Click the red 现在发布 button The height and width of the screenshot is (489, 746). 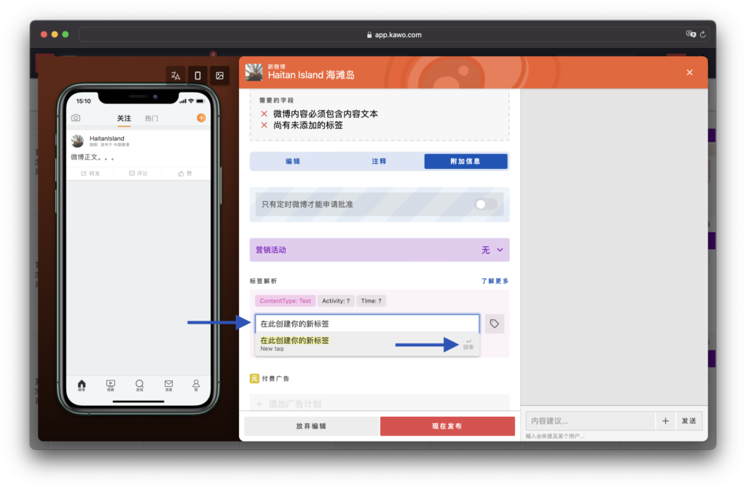[x=447, y=426]
